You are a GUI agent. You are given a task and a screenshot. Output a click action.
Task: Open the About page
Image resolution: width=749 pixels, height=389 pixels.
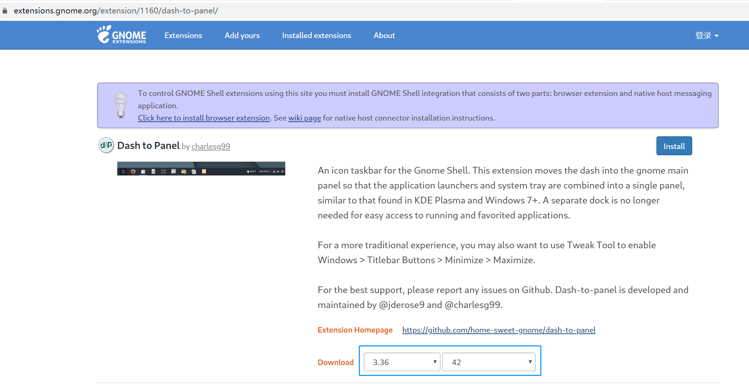(384, 35)
